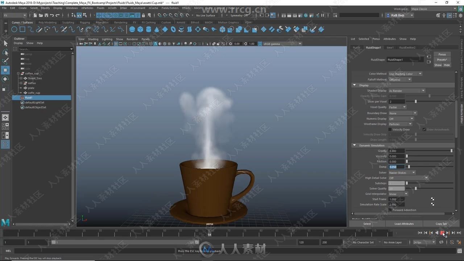Screen dimensions: 464x261
Task: Toggle playback looping icon
Action: 441,242
